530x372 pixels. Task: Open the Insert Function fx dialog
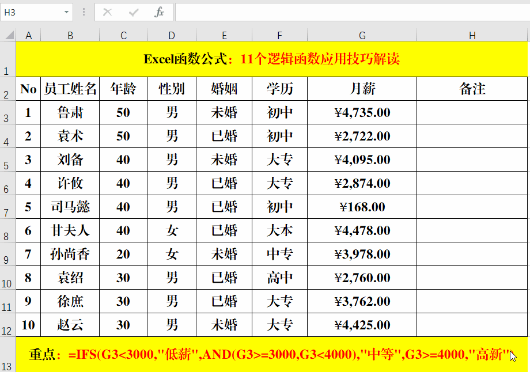click(x=159, y=13)
